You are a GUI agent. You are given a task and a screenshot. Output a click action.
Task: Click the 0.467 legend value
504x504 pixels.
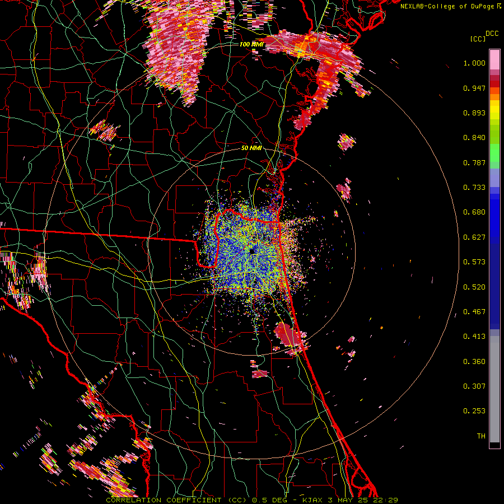click(x=474, y=312)
